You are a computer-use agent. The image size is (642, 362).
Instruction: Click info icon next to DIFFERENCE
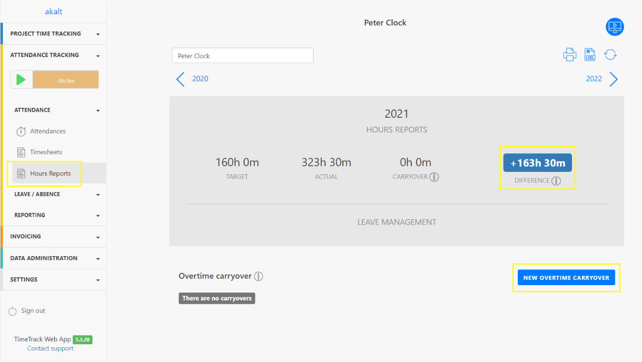point(556,181)
